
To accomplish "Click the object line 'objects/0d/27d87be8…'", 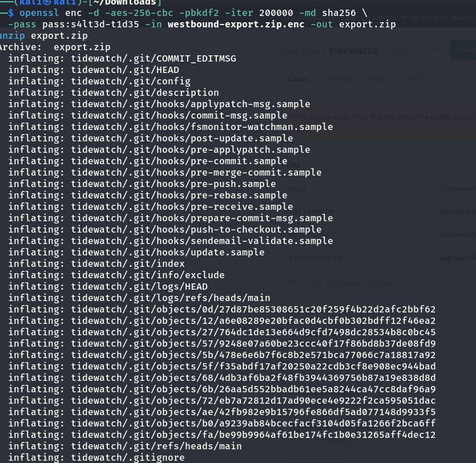I will tap(222, 309).
